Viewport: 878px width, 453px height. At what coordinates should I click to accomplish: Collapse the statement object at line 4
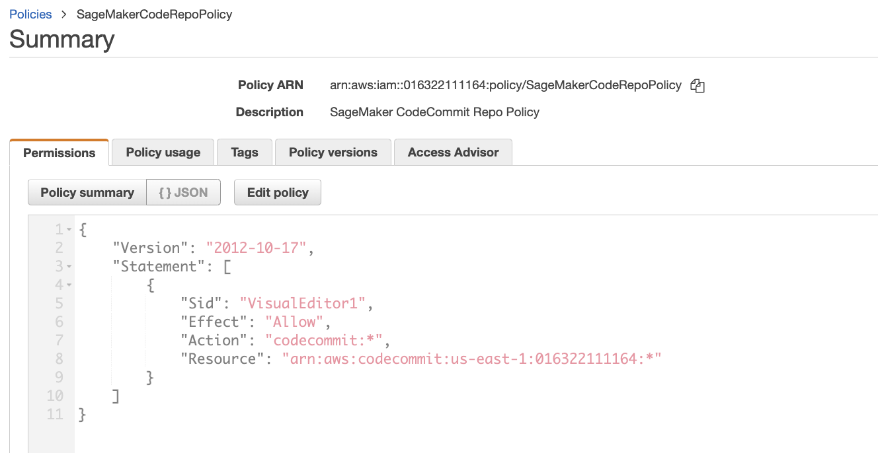pyautogui.click(x=69, y=285)
